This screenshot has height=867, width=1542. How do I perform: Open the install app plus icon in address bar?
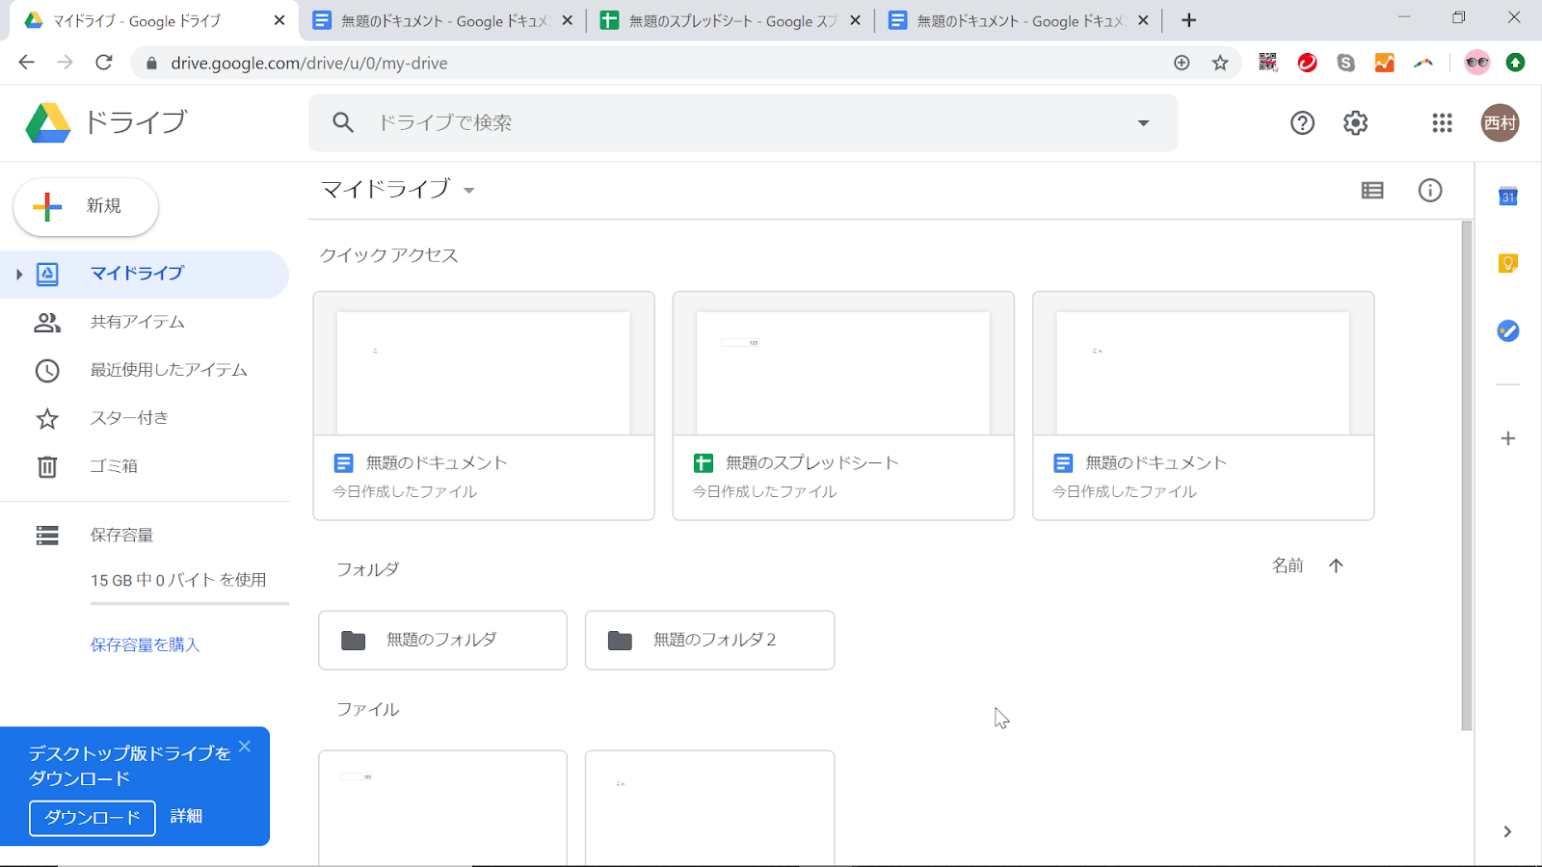click(x=1182, y=63)
